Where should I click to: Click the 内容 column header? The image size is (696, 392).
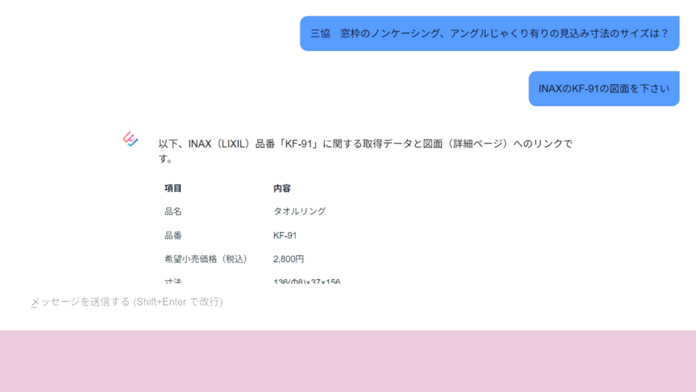click(282, 188)
